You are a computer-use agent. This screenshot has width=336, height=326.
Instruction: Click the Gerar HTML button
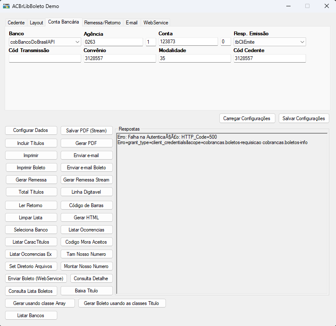coord(87,218)
